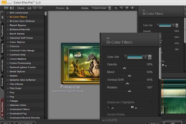Select the Cross Processing filter

(x=25, y=63)
